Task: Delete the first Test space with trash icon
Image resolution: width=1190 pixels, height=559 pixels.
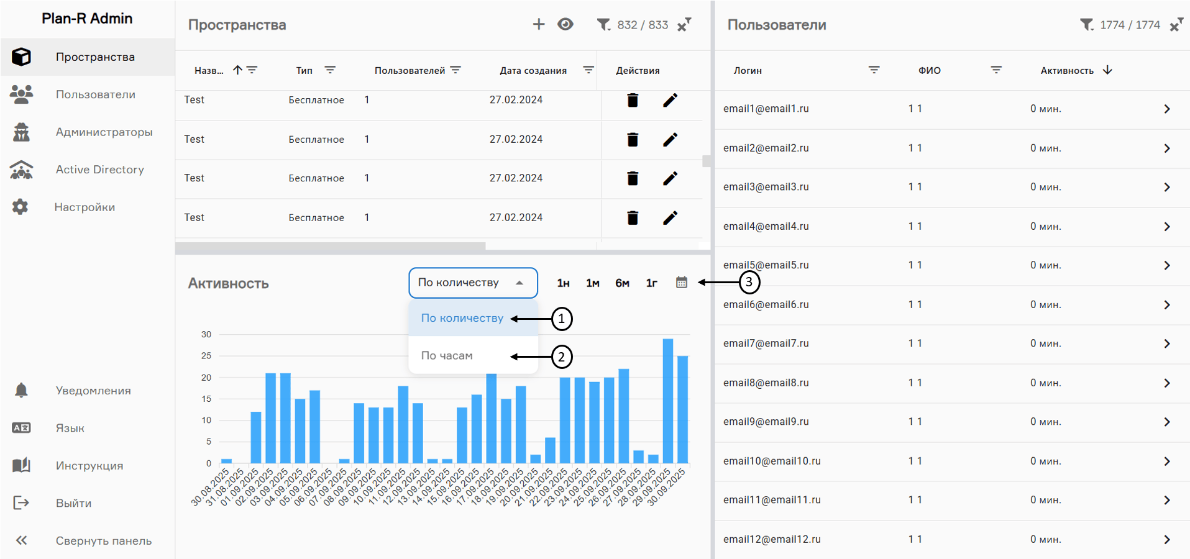Action: click(633, 100)
